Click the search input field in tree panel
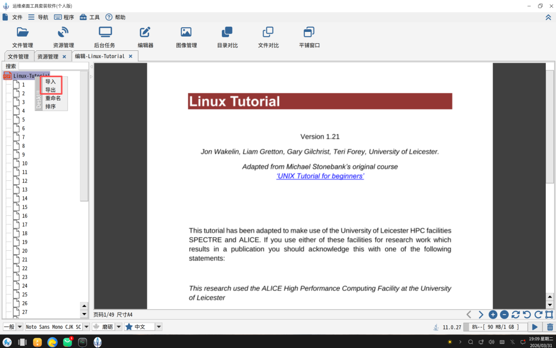 (53, 66)
